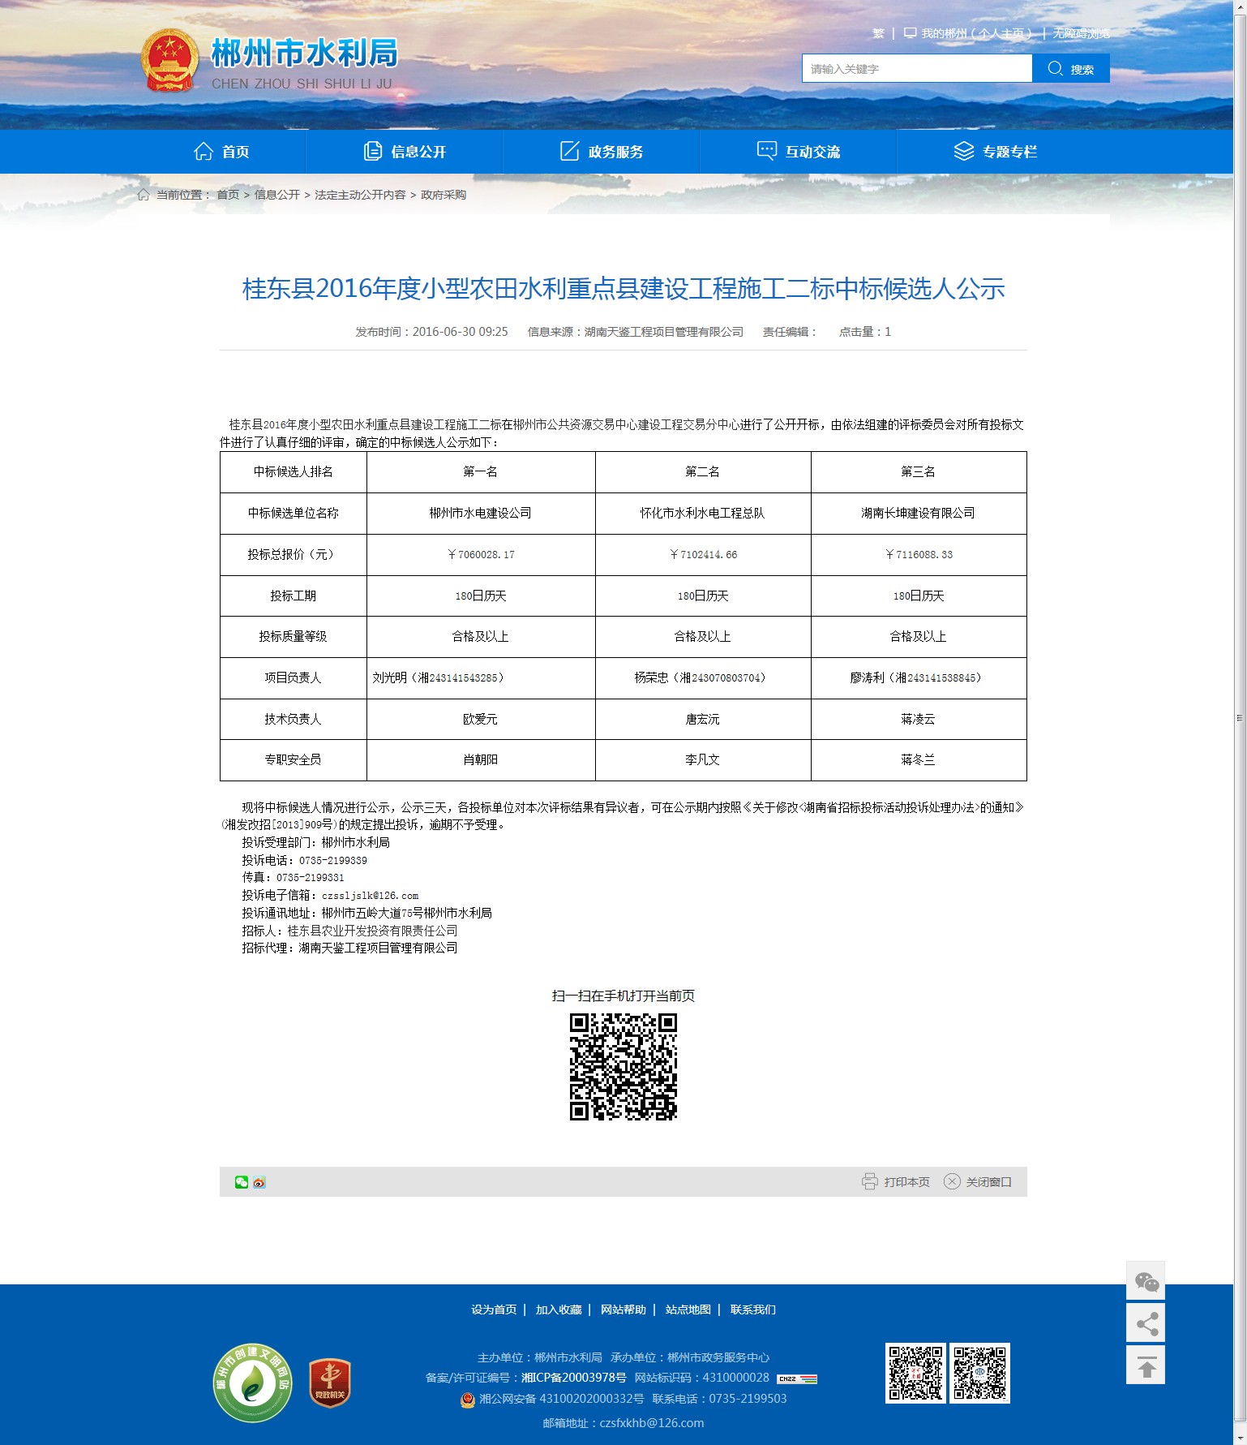The image size is (1247, 1445).
Task: Click the article title heading
Action: tap(623, 289)
